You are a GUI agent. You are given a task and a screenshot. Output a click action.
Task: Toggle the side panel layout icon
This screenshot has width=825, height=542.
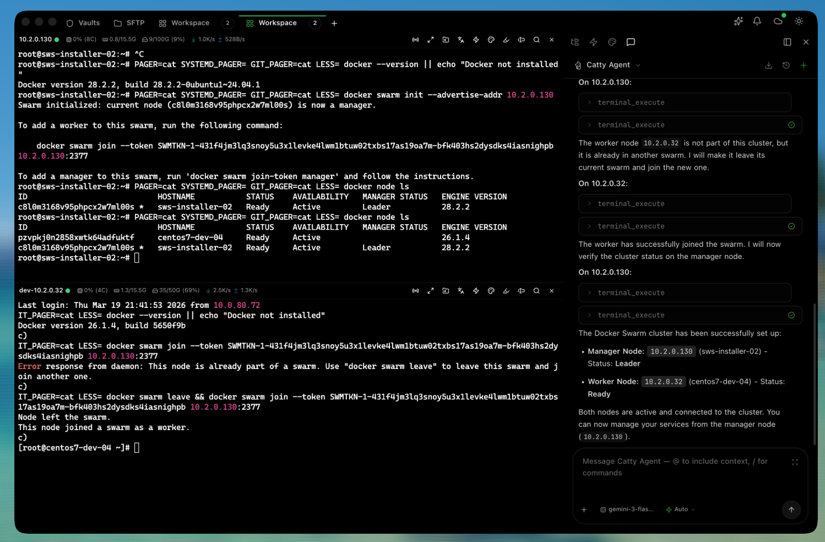tap(788, 42)
